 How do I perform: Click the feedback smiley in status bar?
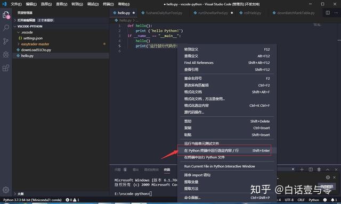(325, 200)
